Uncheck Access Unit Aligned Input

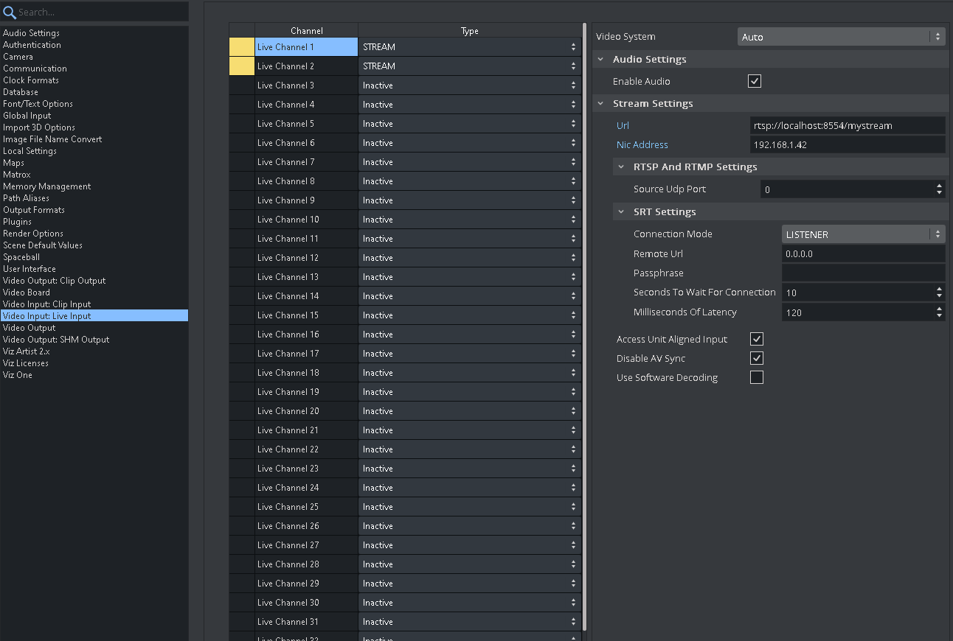[x=757, y=339]
